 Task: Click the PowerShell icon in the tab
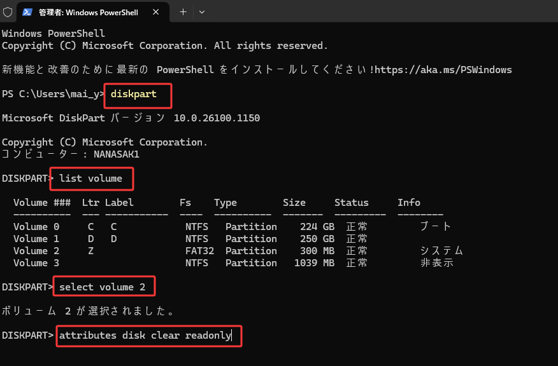click(28, 12)
